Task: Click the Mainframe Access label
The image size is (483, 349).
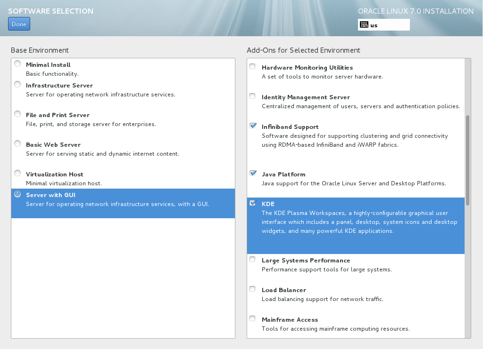Action: 290,320
